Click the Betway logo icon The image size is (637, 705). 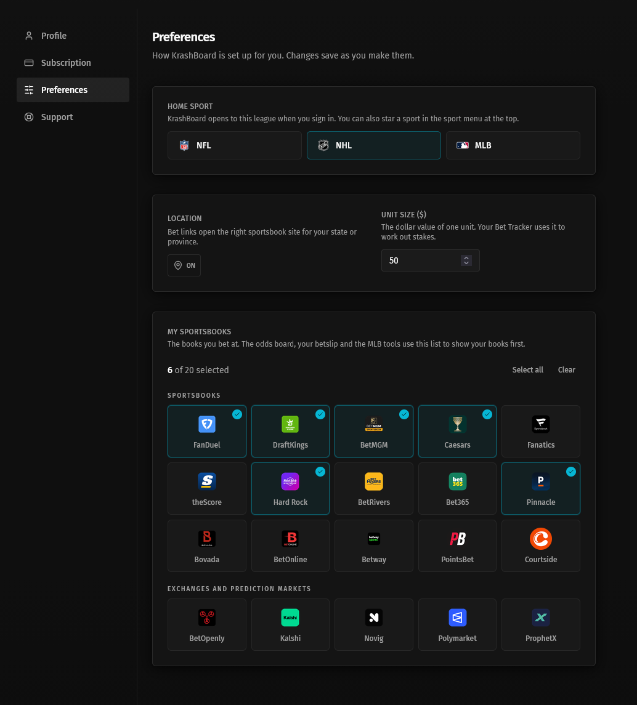click(x=374, y=539)
